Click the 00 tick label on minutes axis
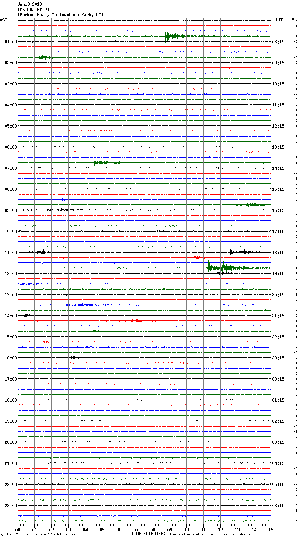 point(18,530)
